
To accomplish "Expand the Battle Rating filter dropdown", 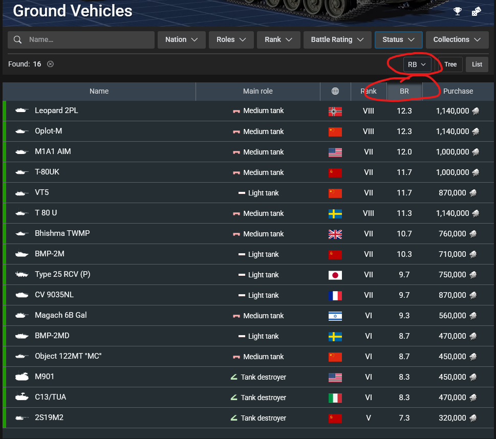I will click(x=337, y=40).
